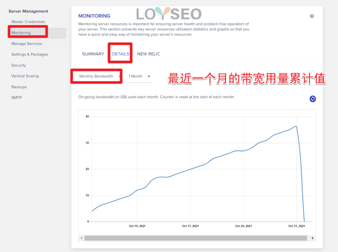Click the chart's horizontal scrollbar track
This screenshot has width=338, height=252.
pyautogui.click(x=195, y=238)
